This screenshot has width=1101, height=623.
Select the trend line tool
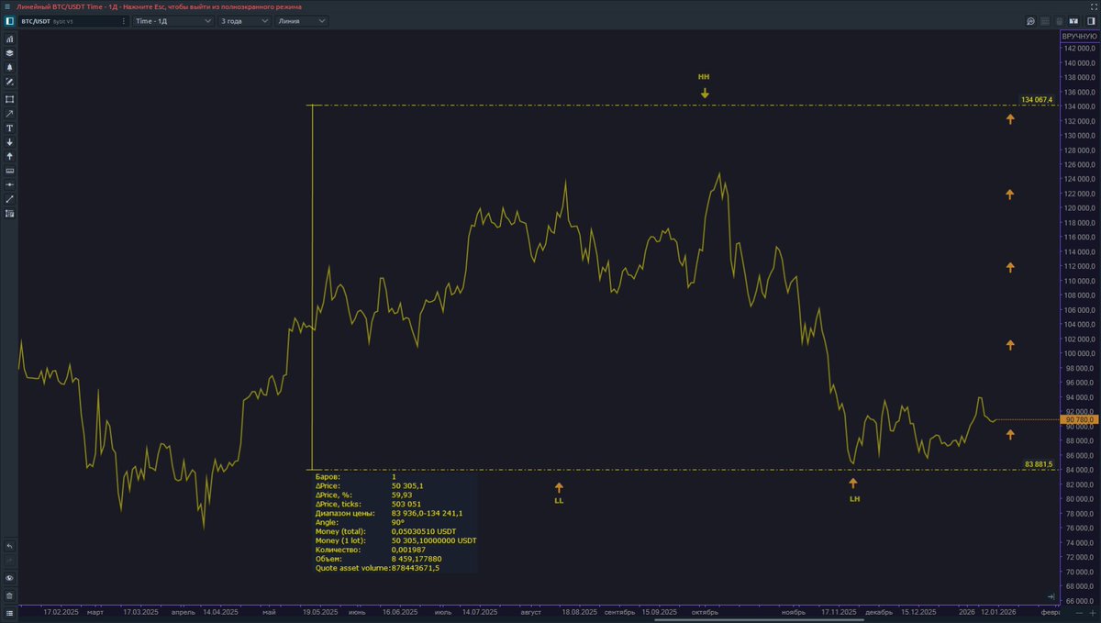tap(9, 199)
